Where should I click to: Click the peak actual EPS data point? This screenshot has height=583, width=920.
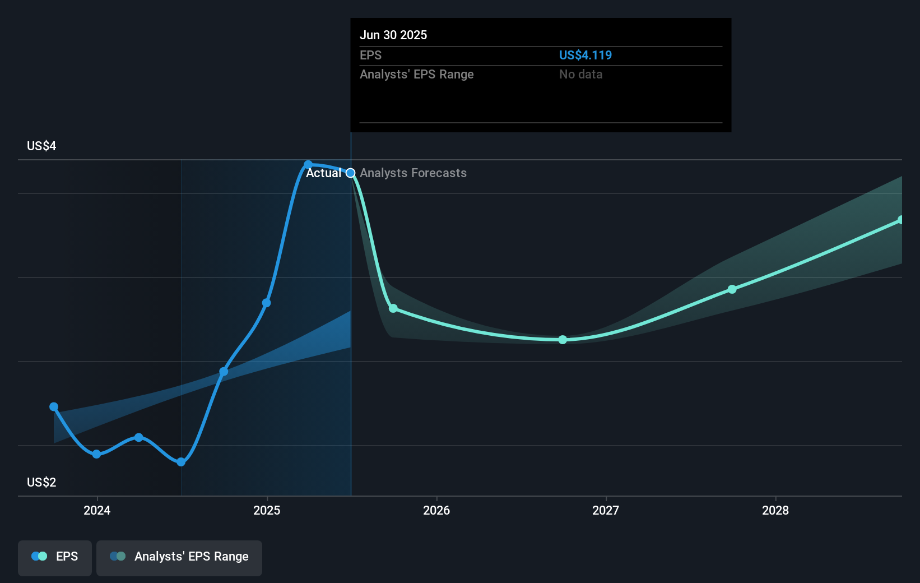tap(308, 164)
